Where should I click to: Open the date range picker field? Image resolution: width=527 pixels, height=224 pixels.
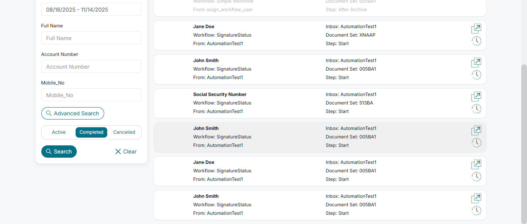pyautogui.click(x=91, y=10)
